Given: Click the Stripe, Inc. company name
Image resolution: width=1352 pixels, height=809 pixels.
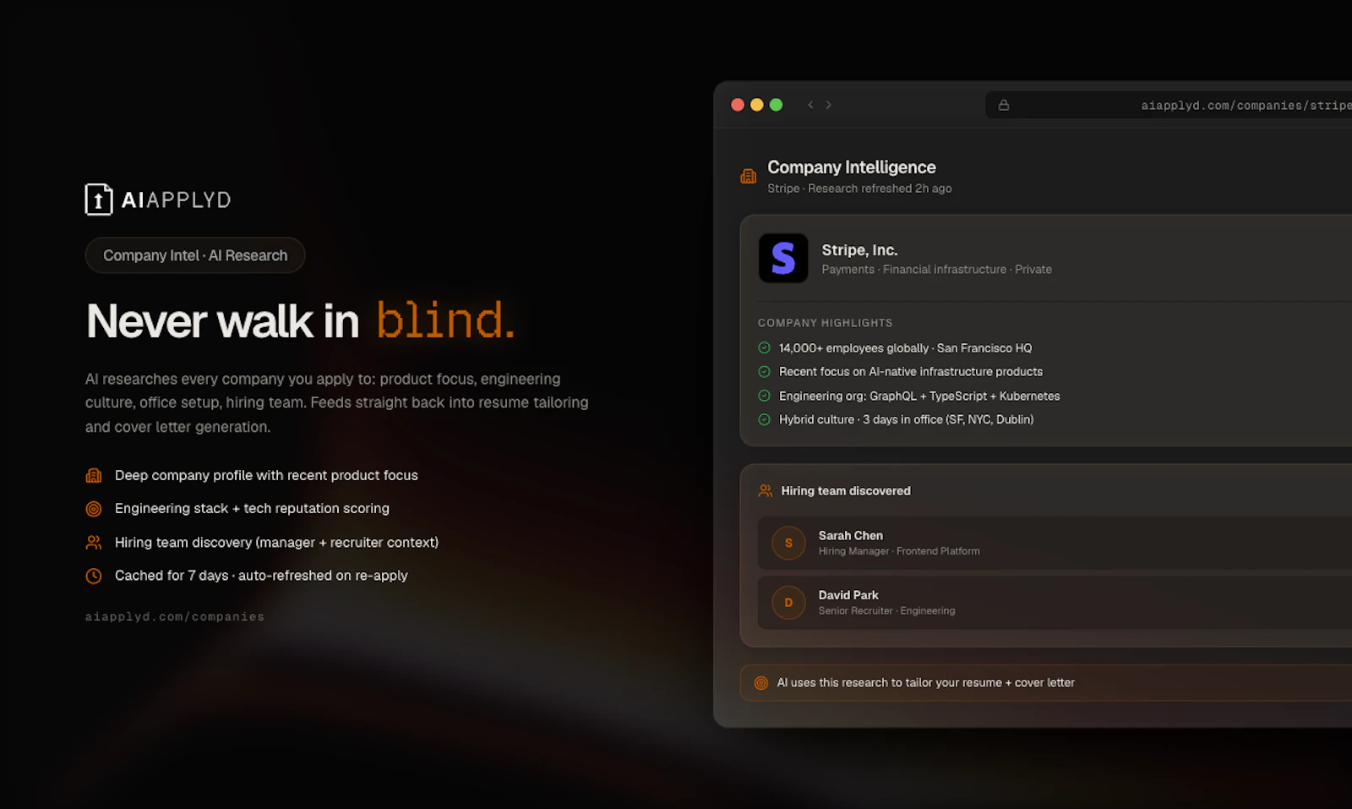Looking at the screenshot, I should [x=859, y=250].
